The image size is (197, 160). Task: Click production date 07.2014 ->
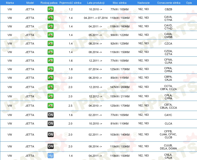pos(95,69)
